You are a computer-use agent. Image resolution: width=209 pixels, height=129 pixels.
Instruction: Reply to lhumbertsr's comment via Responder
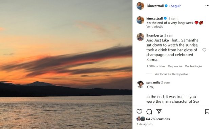click(x=175, y=66)
